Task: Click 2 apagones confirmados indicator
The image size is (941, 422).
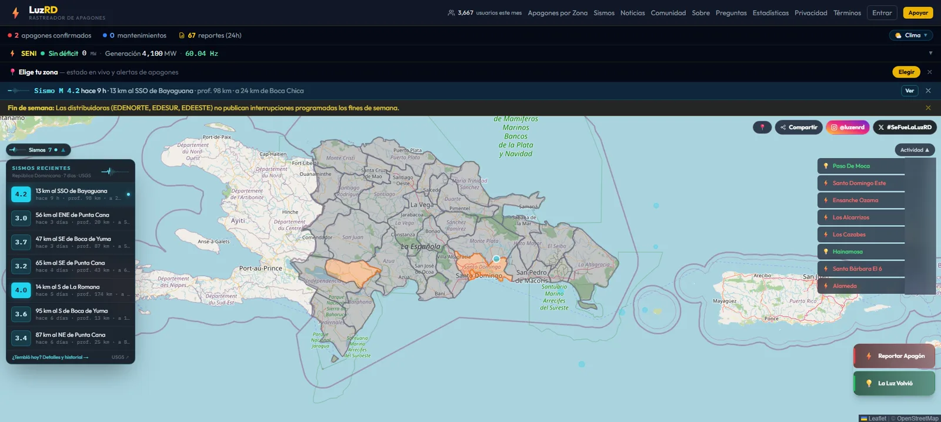Action: (49, 35)
